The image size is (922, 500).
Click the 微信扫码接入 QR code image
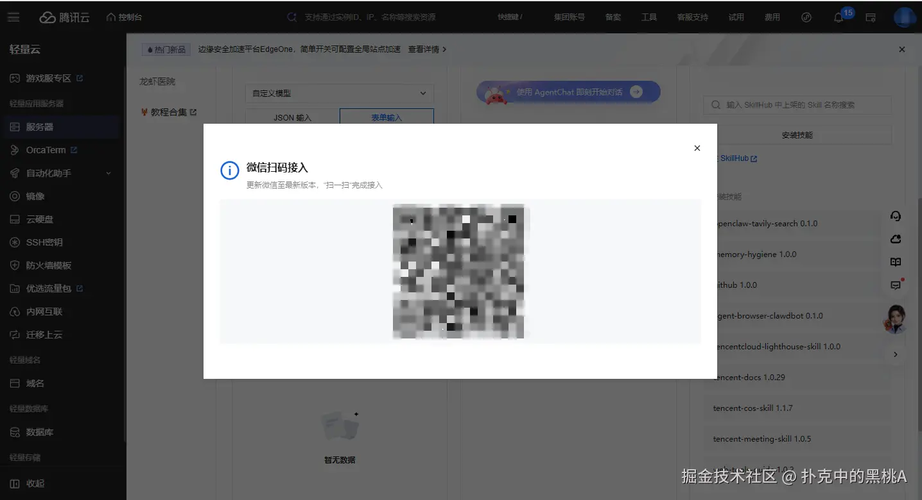point(458,271)
